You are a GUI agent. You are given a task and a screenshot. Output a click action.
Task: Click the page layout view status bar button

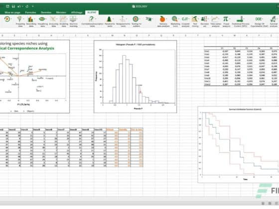point(270,204)
